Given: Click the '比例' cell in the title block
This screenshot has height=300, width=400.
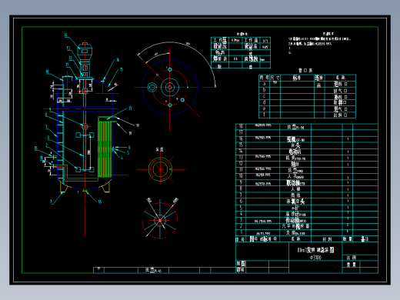Looking at the screenshot, I should pos(352,258).
